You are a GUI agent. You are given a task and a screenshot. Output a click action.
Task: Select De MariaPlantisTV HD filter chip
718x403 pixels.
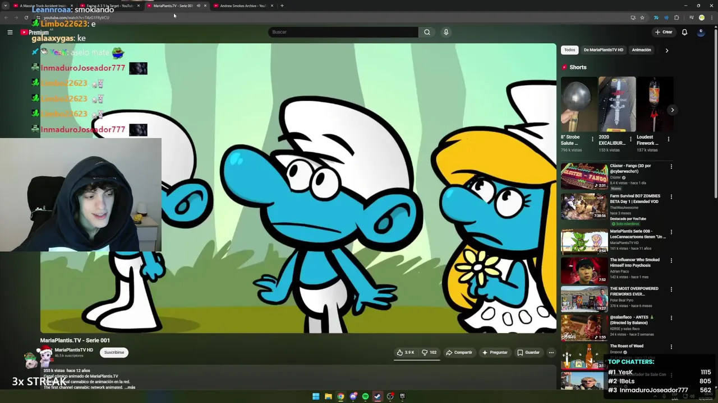click(x=603, y=50)
